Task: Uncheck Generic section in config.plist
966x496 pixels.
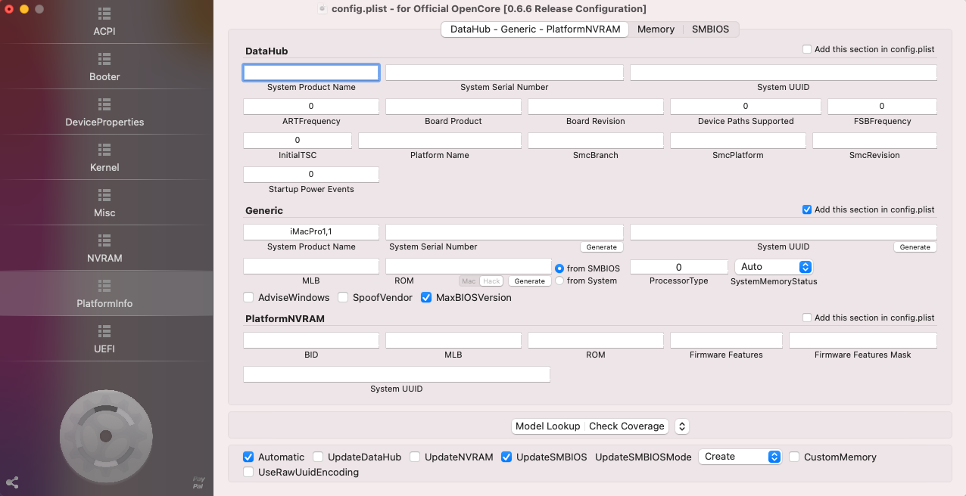Action: pos(806,209)
